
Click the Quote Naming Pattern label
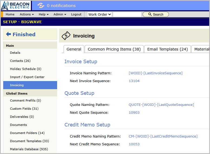[x=90, y=105]
